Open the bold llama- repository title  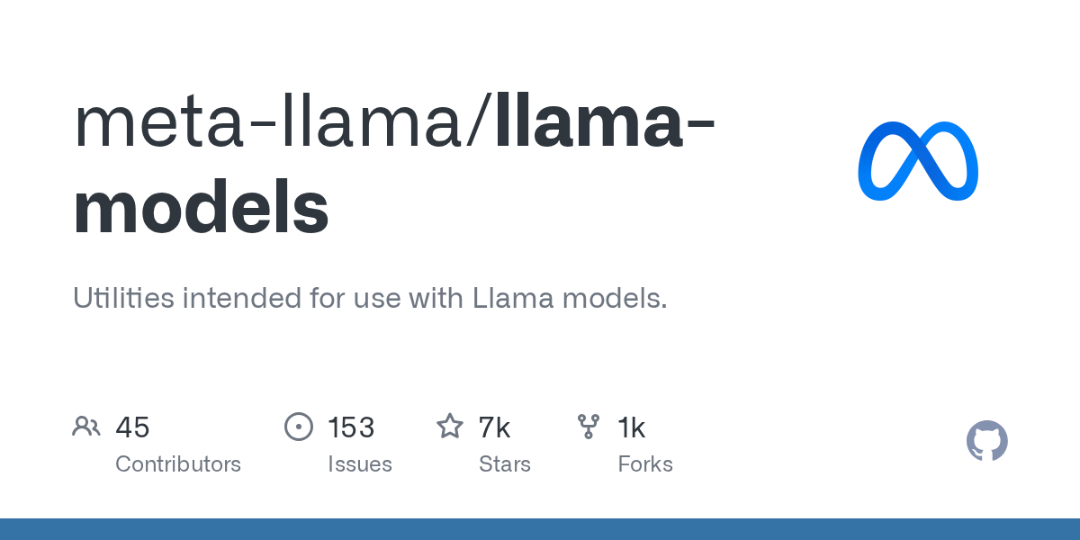click(605, 123)
